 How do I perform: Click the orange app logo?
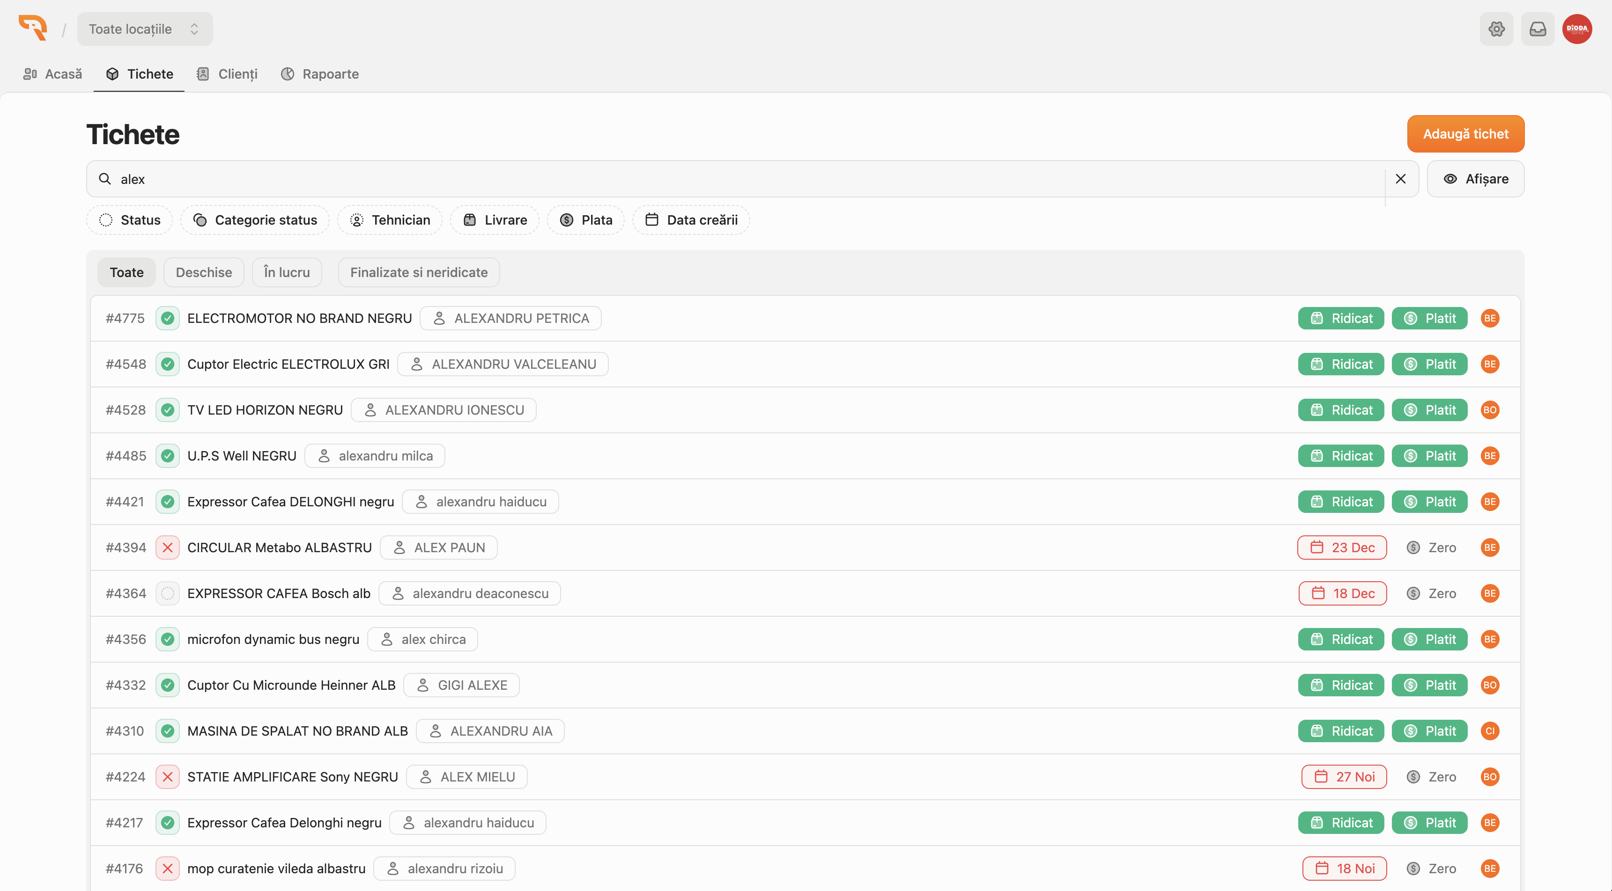tap(33, 28)
